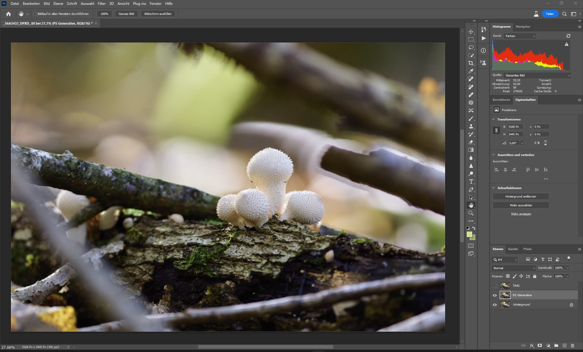The width and height of the screenshot is (583, 352).
Task: Click the Mehr anzeigen link
Action: coord(521,214)
